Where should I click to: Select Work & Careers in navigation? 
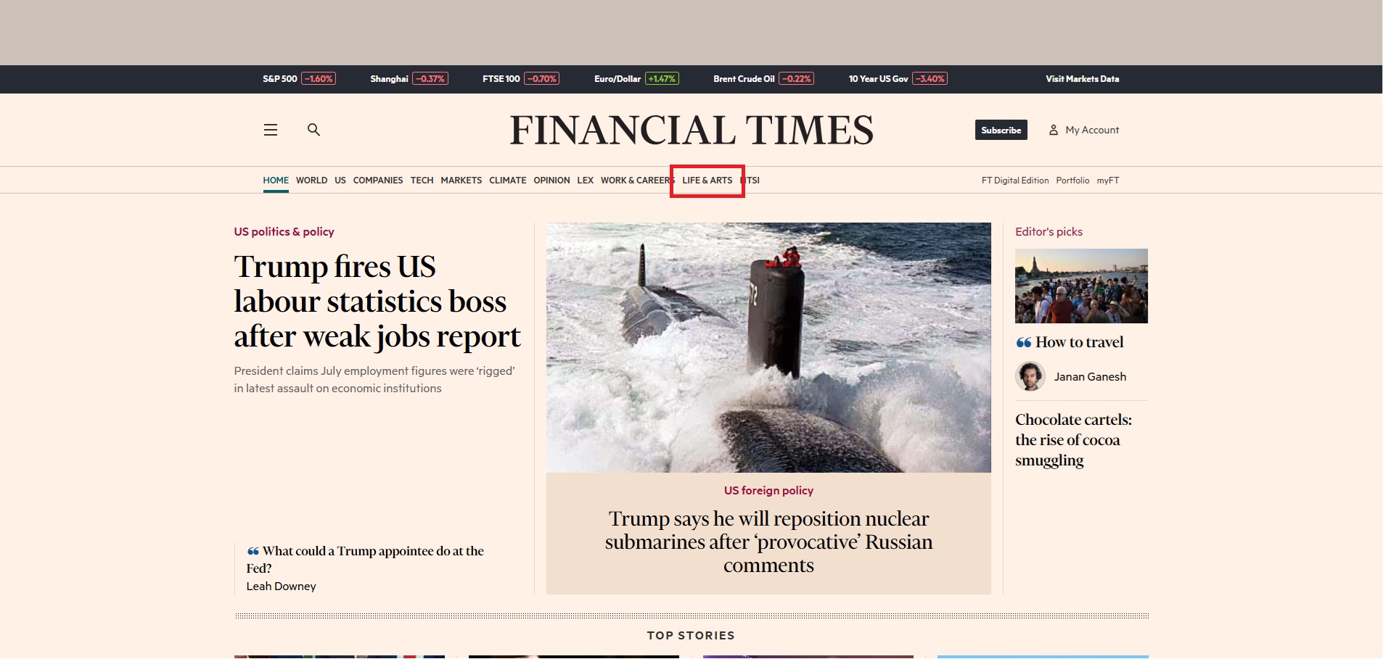point(636,181)
